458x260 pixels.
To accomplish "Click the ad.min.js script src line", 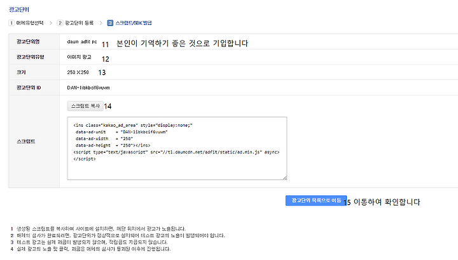I will pyautogui.click(x=176, y=152).
